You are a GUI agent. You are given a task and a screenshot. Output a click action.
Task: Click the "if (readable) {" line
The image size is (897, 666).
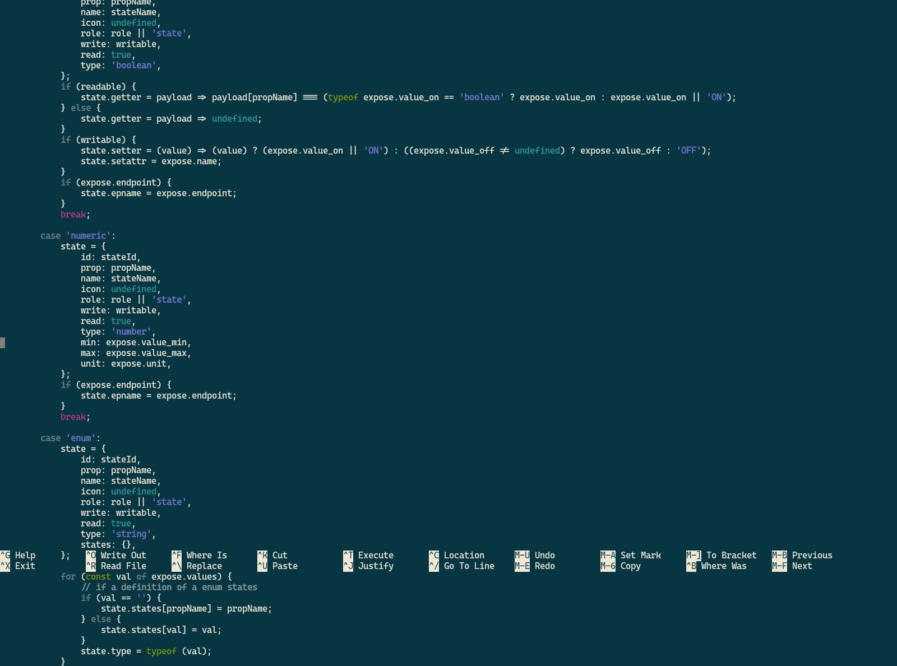click(98, 87)
